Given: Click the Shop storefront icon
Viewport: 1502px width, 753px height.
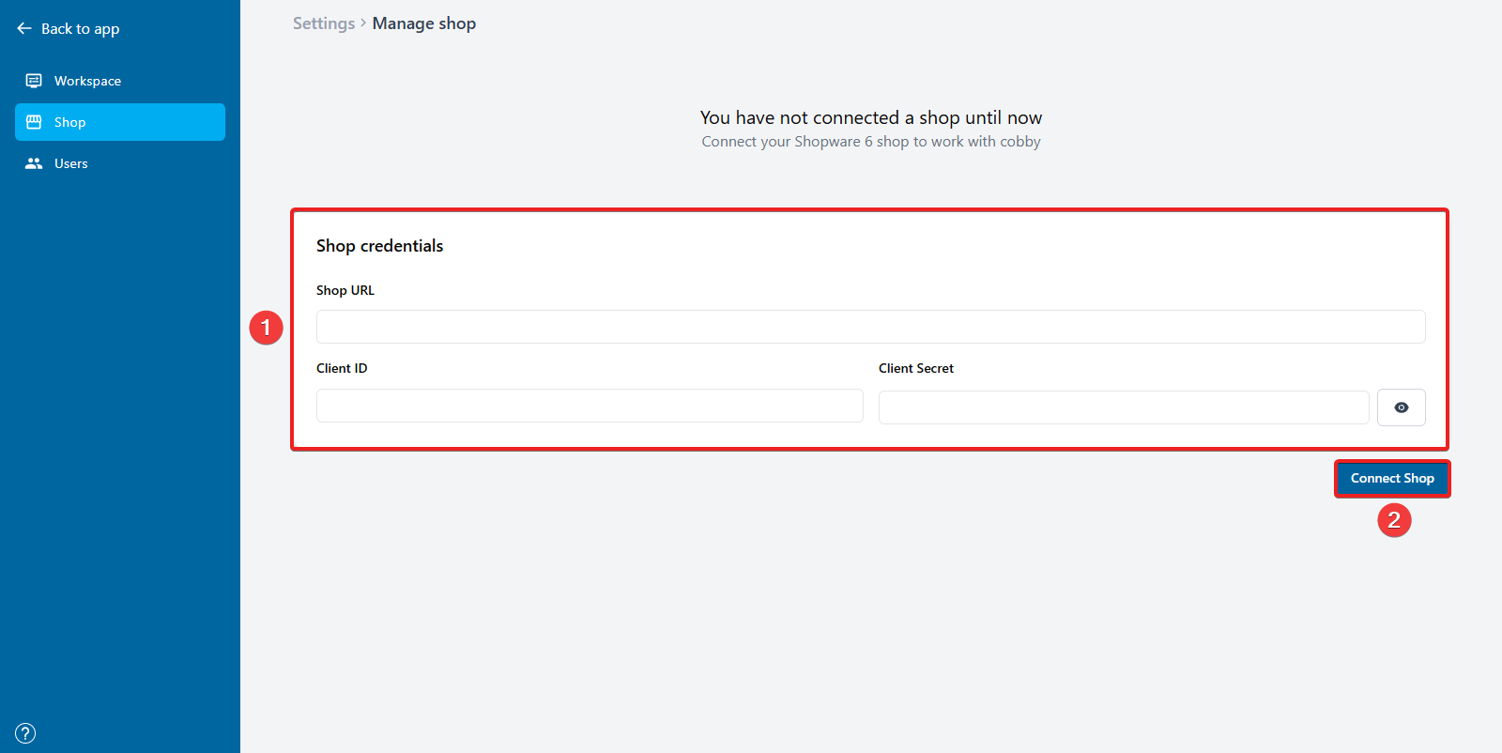Looking at the screenshot, I should 34,122.
